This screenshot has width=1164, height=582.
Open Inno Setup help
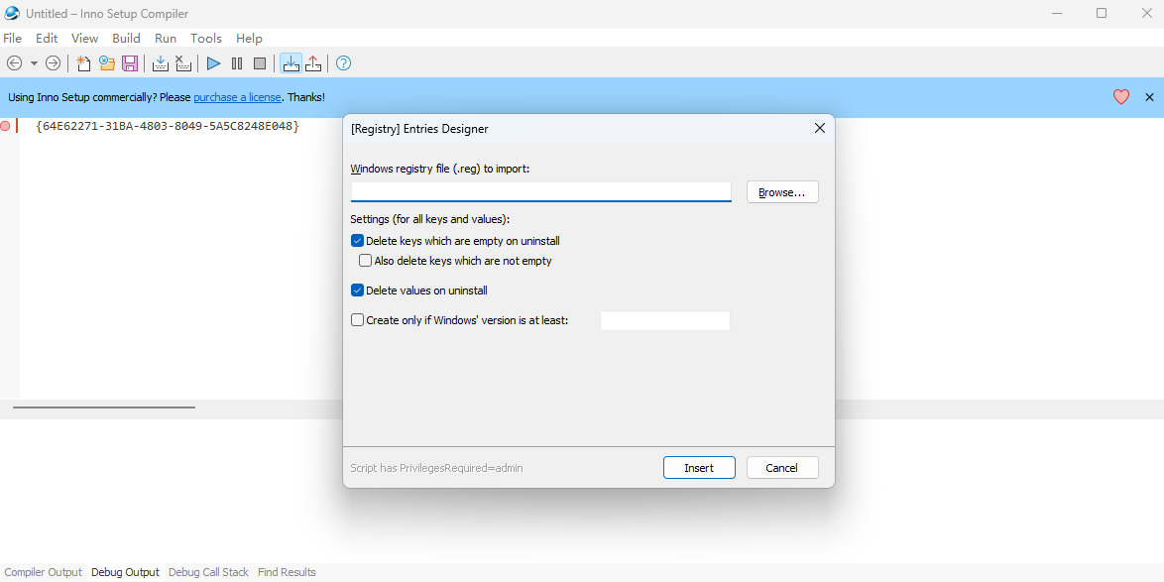click(x=342, y=62)
